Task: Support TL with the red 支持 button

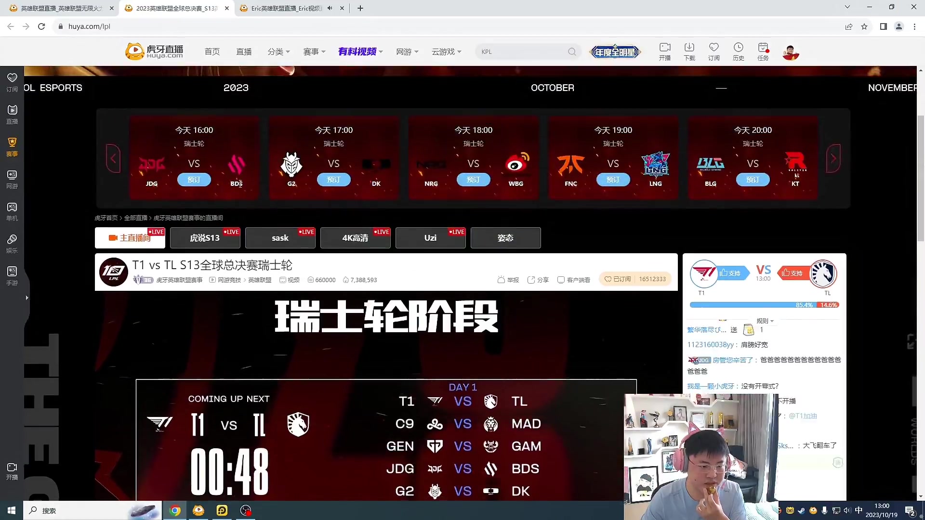Action: pos(793,273)
